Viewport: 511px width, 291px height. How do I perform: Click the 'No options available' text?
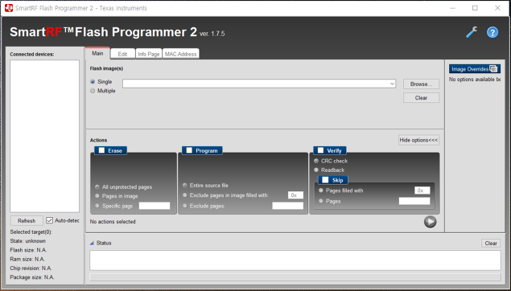475,80
